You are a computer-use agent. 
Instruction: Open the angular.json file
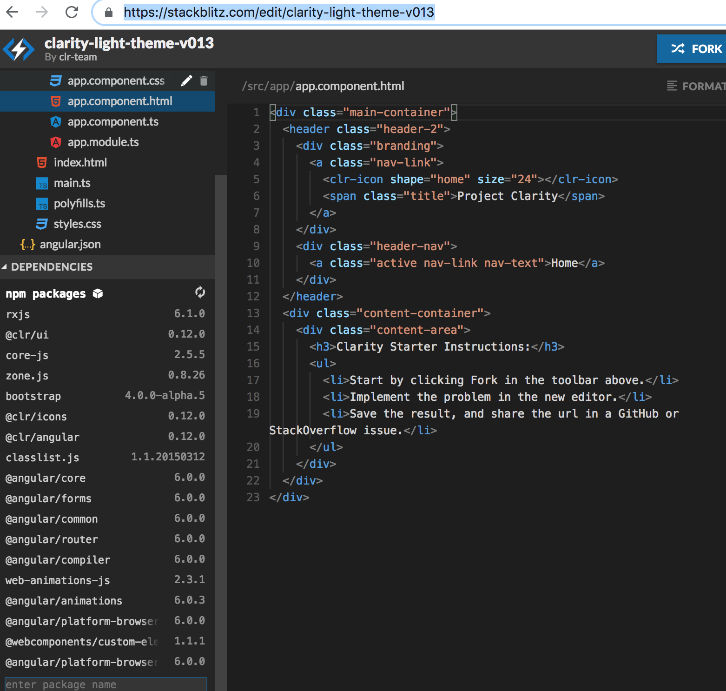70,245
